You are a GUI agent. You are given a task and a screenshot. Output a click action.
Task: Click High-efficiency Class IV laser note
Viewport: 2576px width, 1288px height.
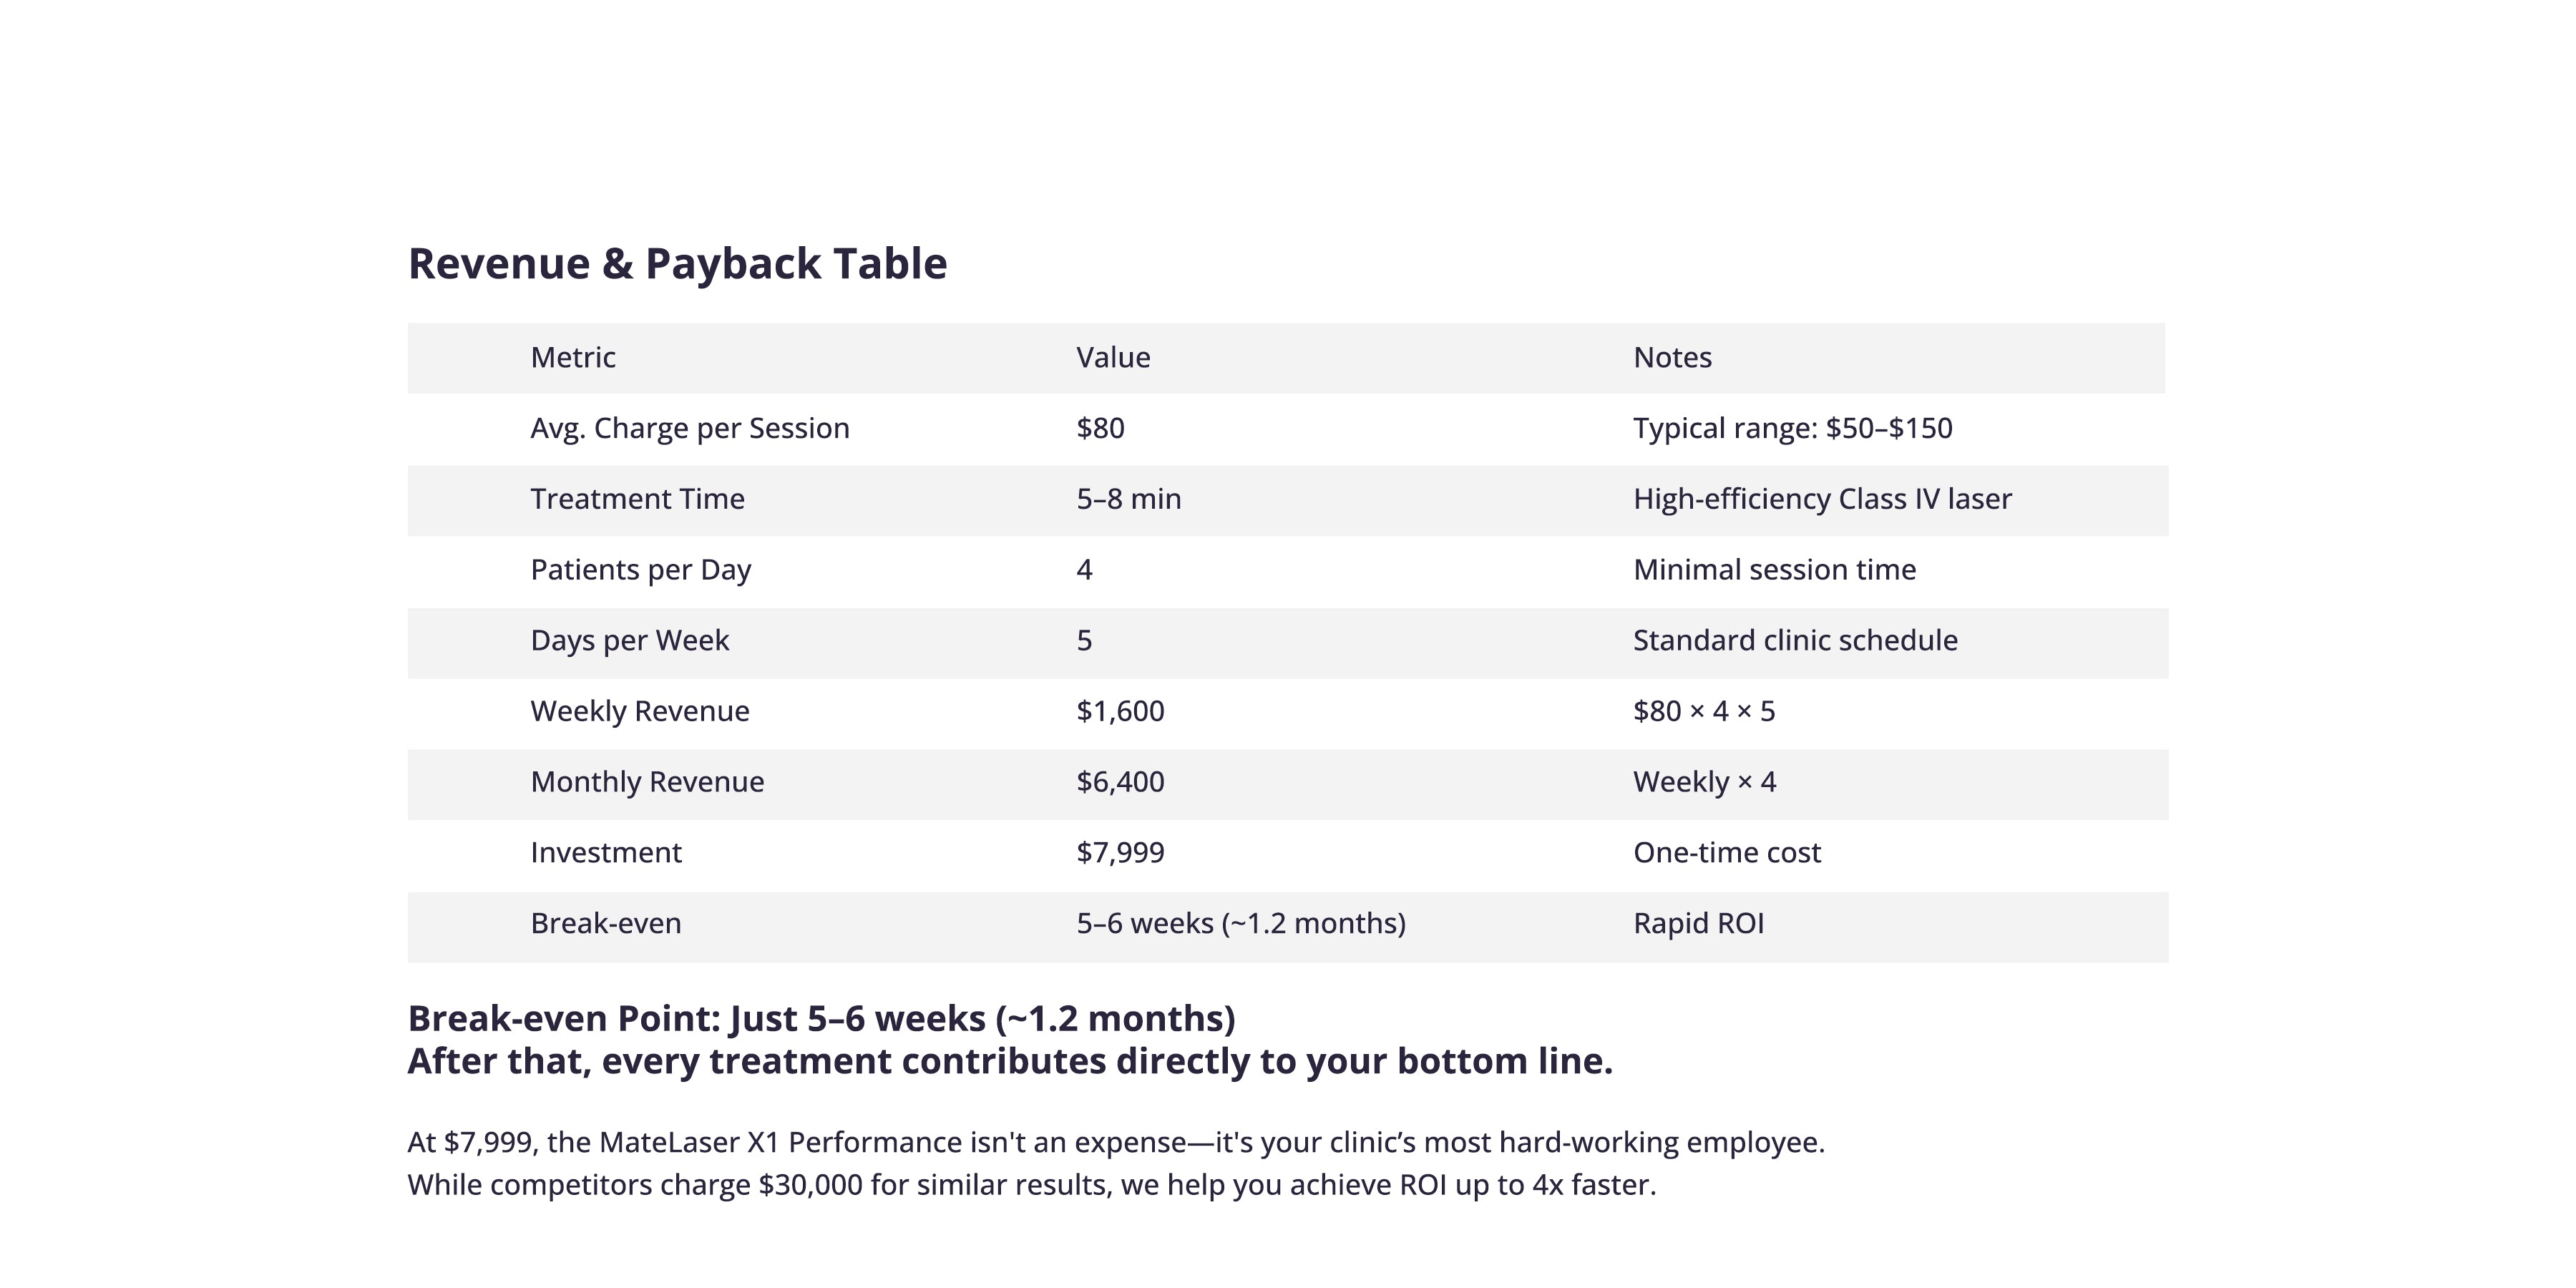coord(1822,500)
